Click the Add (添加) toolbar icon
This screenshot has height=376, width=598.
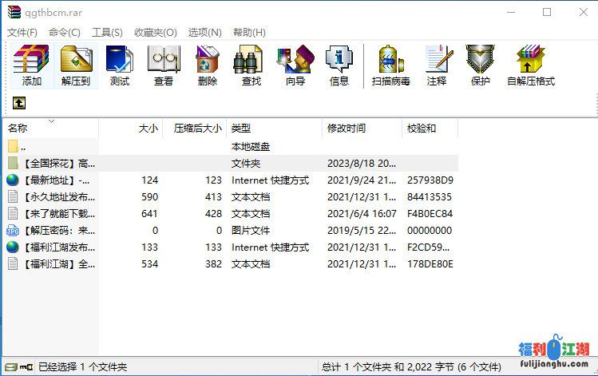click(x=32, y=65)
